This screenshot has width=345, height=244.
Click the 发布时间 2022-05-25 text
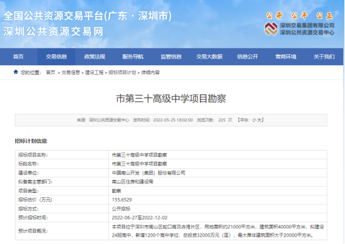(x=163, y=120)
